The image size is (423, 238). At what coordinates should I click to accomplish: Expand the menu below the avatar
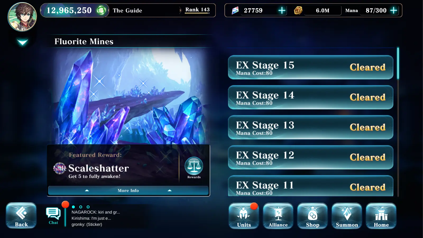[x=22, y=42]
